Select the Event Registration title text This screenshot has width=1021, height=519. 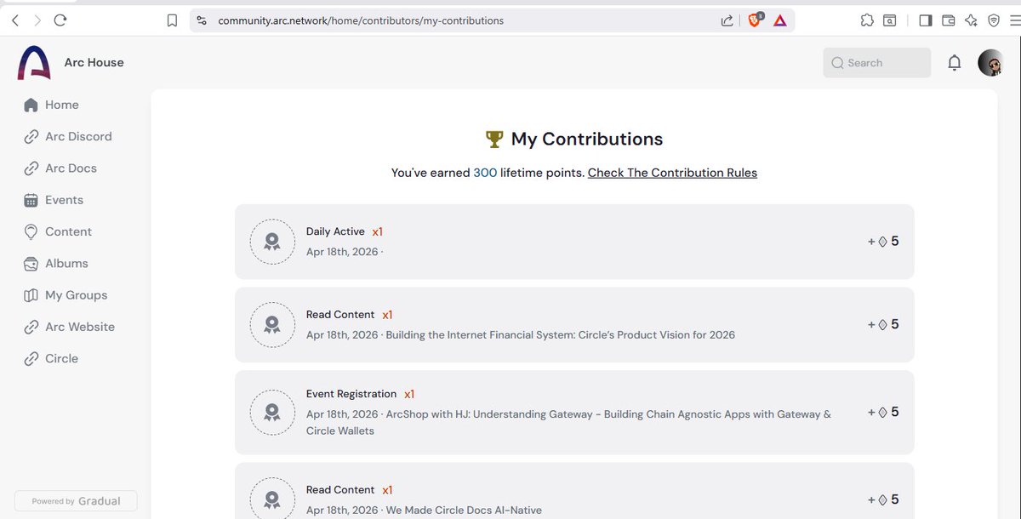pos(351,394)
